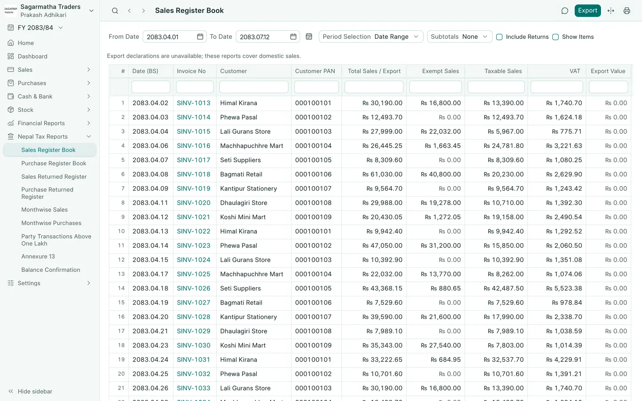The height and width of the screenshot is (401, 642).
Task: Click the Customer PAN filter box
Action: 317,87
